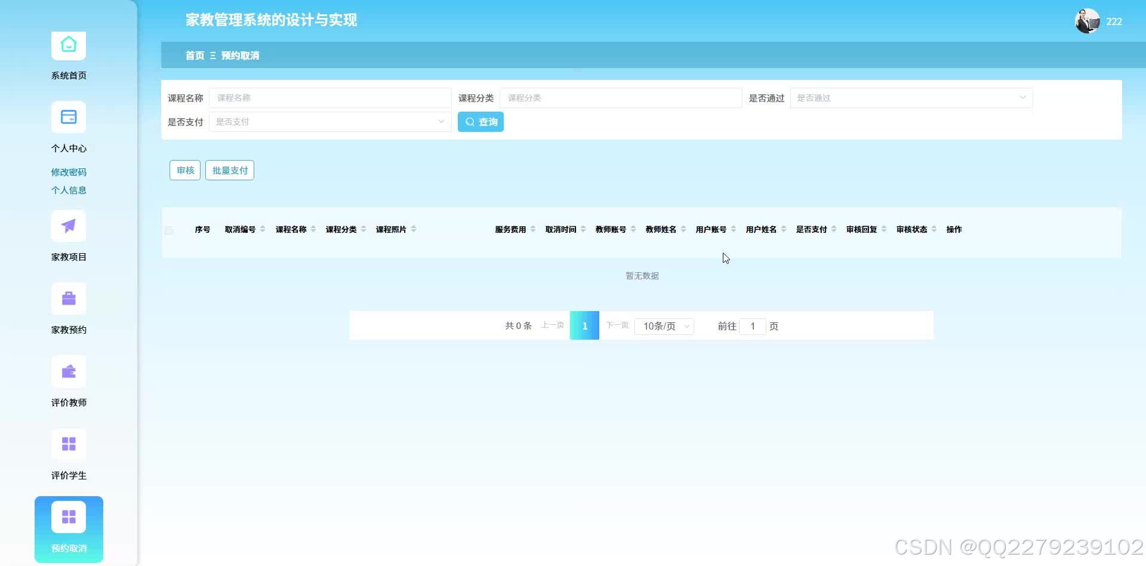Image resolution: width=1146 pixels, height=566 pixels.
Task: Click the 预约取消 breadcrumb text
Action: 240,56
